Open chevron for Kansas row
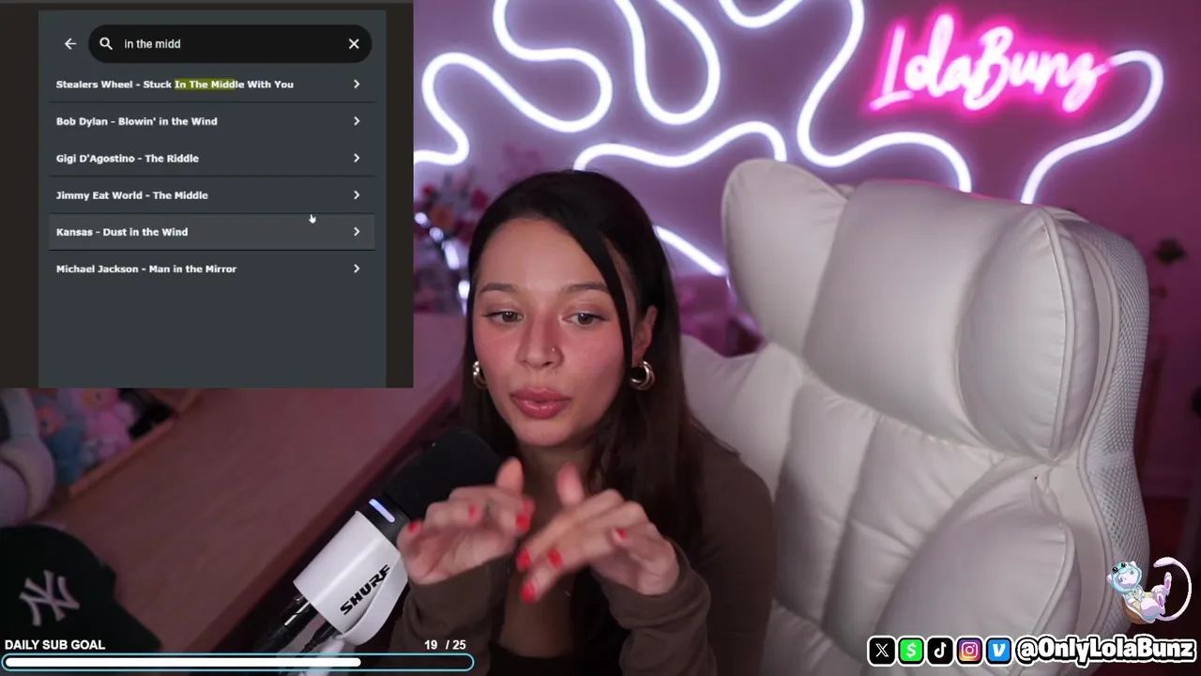The height and width of the screenshot is (676, 1201). 357,232
